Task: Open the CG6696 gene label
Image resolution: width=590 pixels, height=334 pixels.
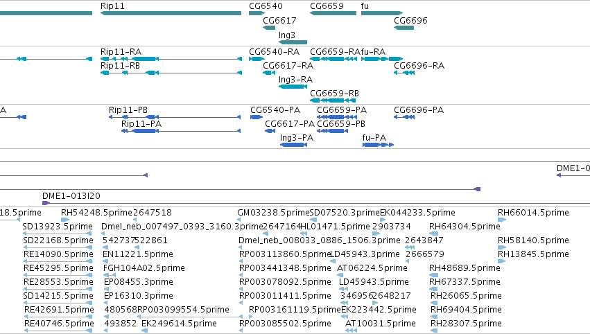Action: (410, 20)
